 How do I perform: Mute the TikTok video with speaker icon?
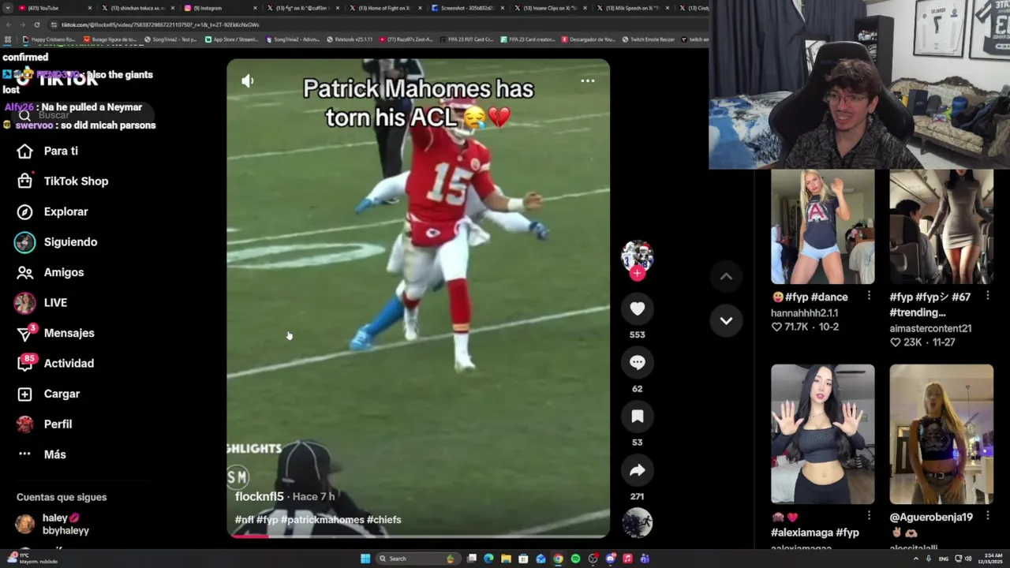pyautogui.click(x=247, y=80)
